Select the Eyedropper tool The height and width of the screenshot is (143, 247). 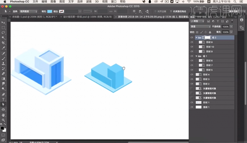3,48
